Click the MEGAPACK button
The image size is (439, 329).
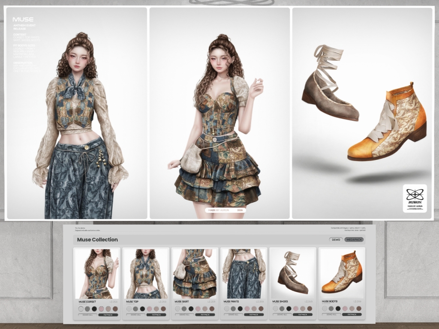tap(354, 240)
